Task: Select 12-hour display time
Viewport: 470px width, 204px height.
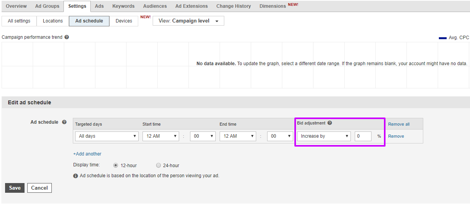Action: point(116,165)
